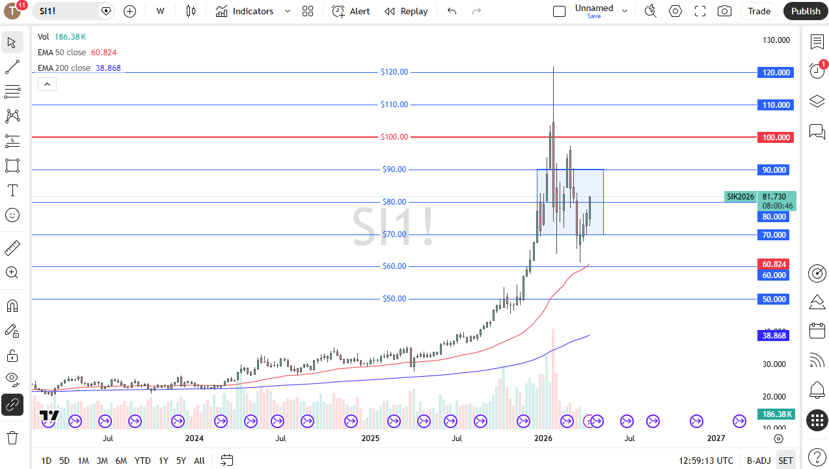
Task: Open the Trade panel
Action: click(x=759, y=11)
